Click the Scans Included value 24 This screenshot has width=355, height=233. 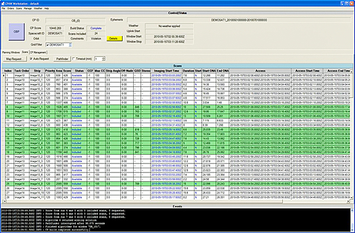pos(96,33)
